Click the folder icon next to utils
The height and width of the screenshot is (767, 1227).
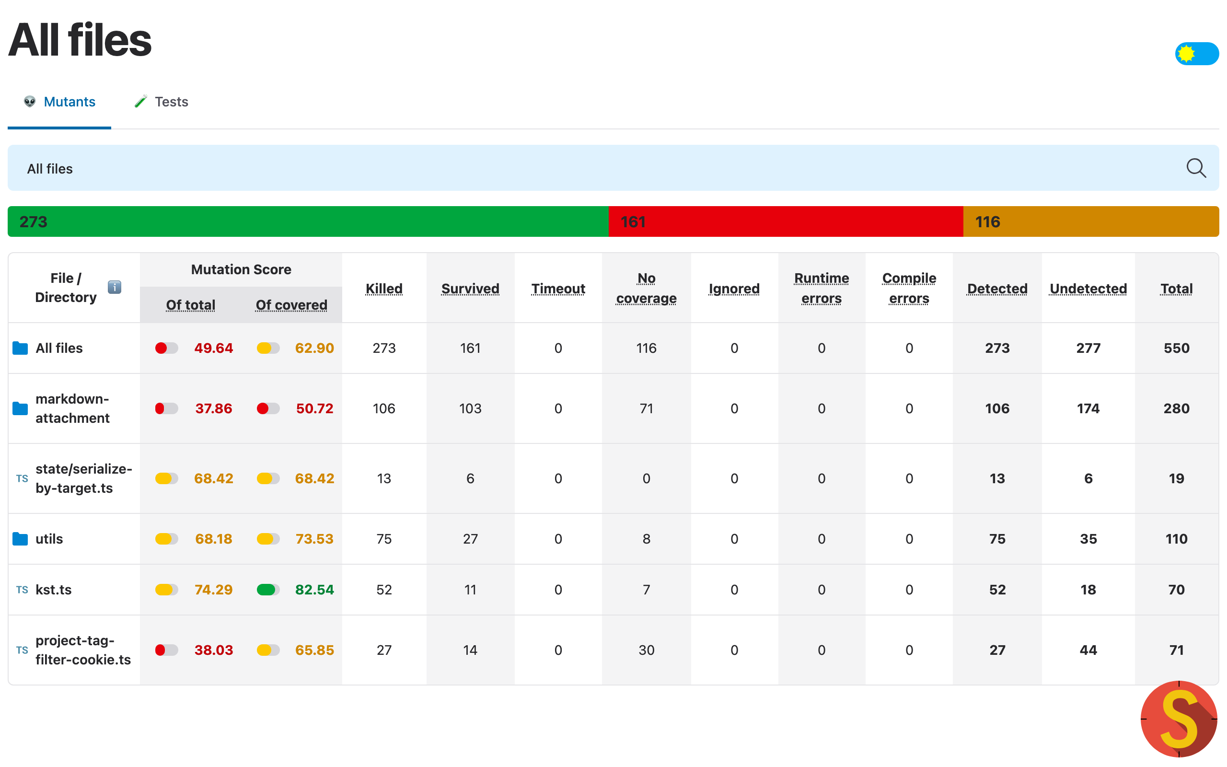(20, 539)
